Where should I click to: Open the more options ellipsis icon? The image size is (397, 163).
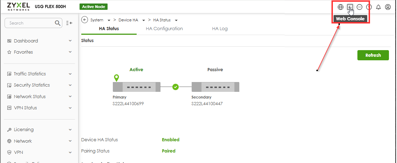(359, 7)
